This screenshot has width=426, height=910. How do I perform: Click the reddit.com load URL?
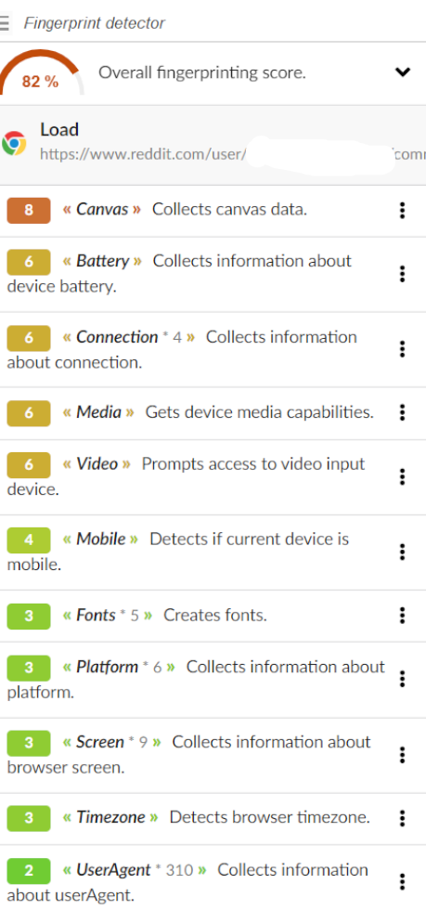click(232, 155)
